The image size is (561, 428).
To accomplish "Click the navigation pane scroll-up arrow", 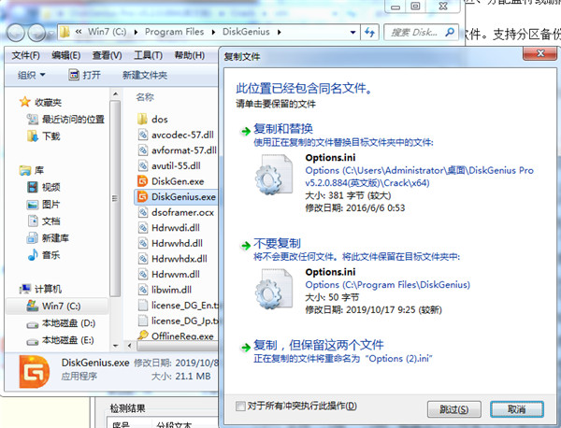I will pos(115,94).
